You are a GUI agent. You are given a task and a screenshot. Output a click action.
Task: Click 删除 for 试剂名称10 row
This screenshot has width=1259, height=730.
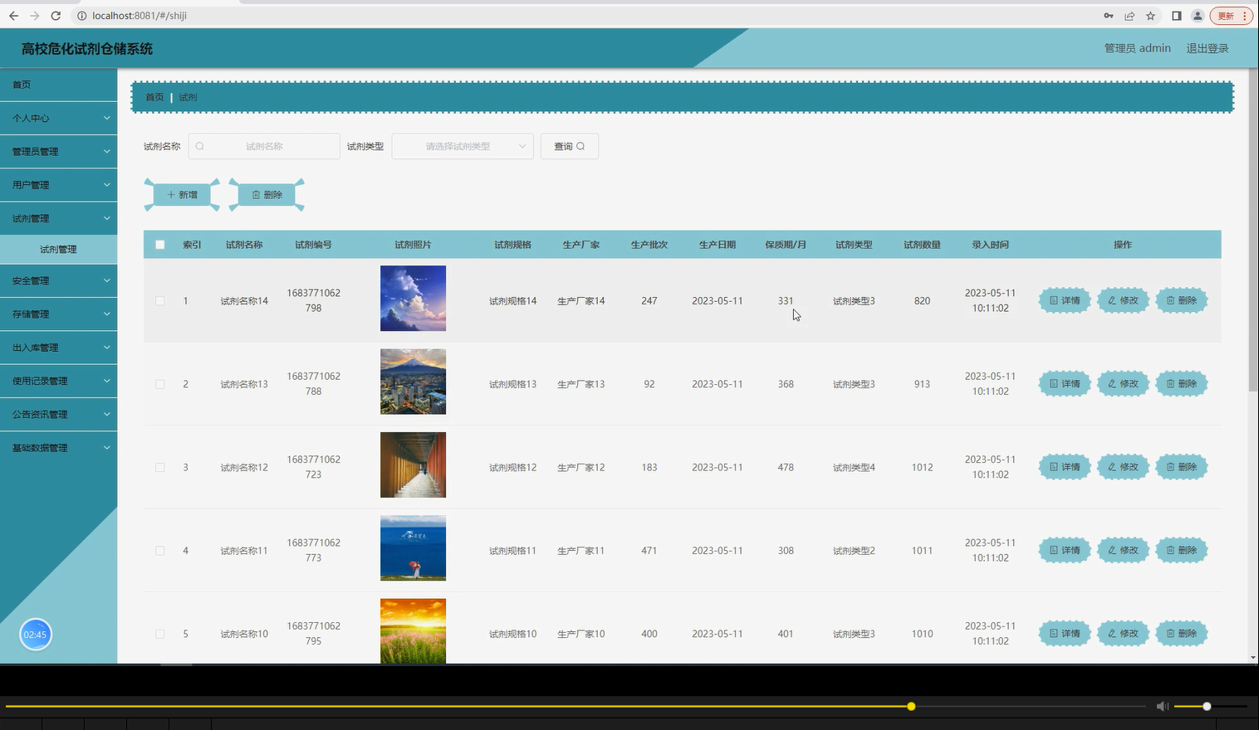point(1181,633)
